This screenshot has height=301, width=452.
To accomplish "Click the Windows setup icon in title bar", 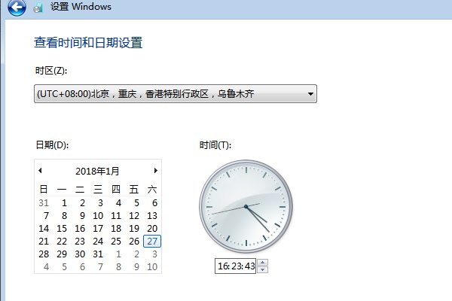I will (38, 8).
